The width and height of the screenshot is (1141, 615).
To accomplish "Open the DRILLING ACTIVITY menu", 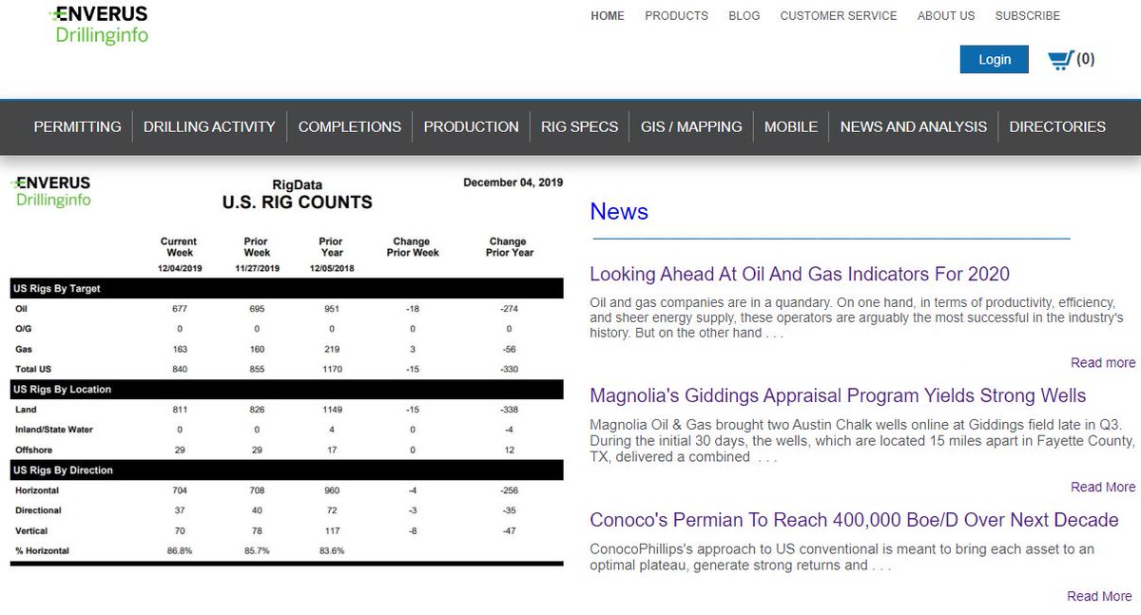I will 209,126.
